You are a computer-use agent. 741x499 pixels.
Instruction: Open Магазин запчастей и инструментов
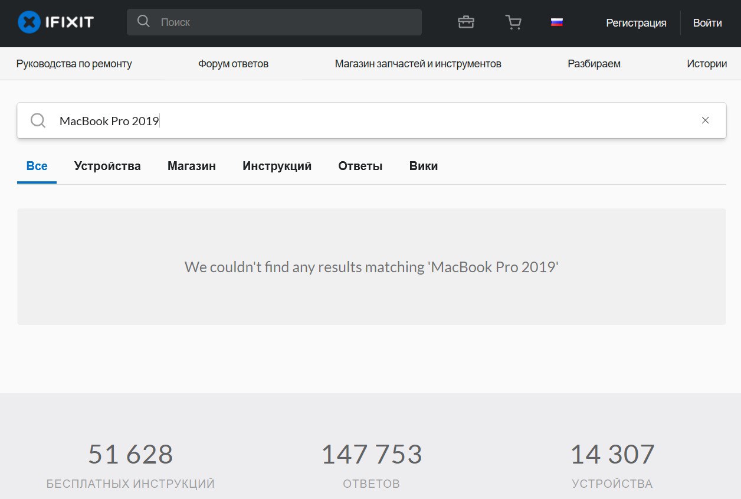(418, 64)
